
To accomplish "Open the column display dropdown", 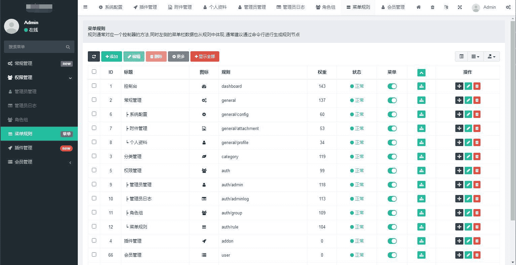I will click(475, 57).
